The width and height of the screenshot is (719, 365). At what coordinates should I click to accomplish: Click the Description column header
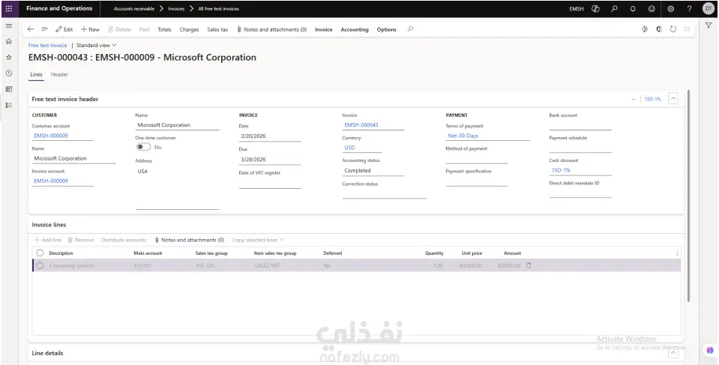click(61, 253)
